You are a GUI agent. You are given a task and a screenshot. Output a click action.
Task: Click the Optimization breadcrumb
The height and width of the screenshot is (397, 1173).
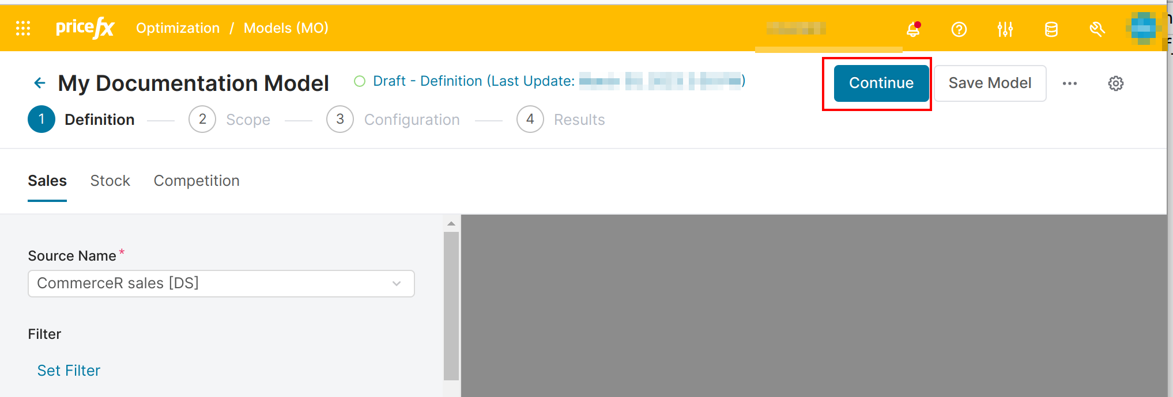(178, 28)
